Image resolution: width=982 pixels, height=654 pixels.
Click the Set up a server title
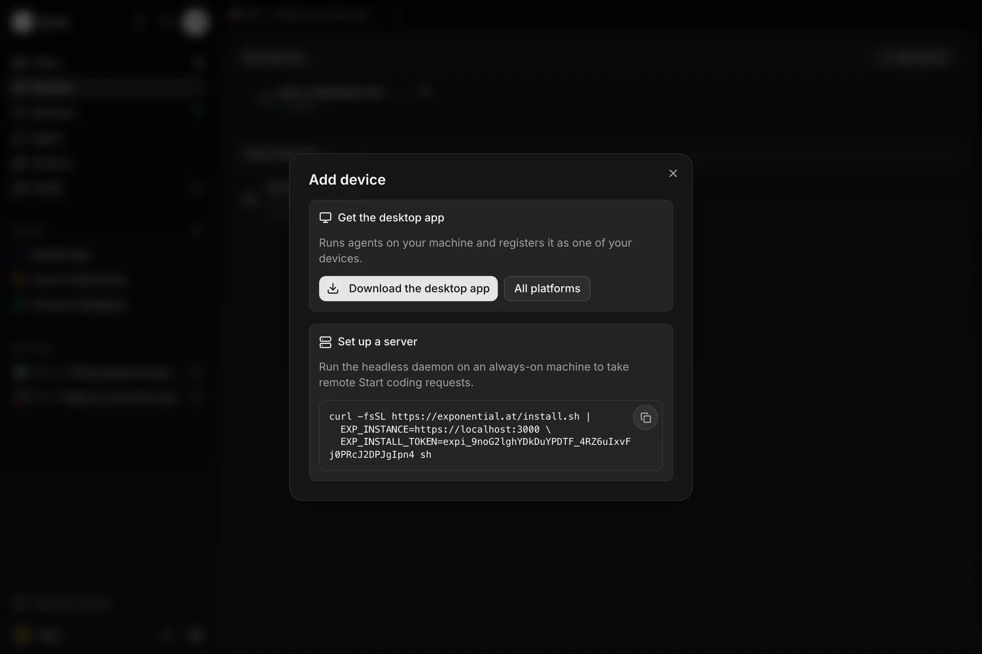(378, 342)
